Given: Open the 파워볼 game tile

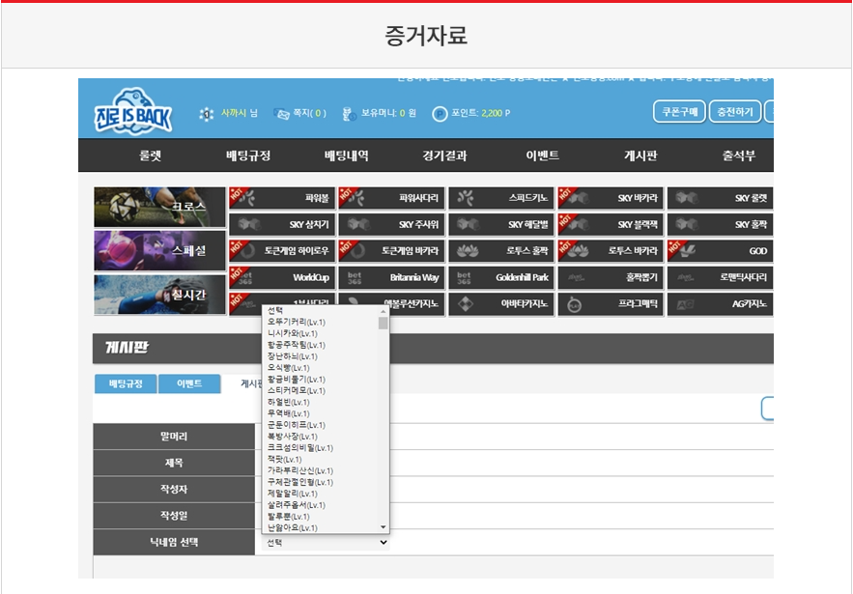Looking at the screenshot, I should click(x=282, y=198).
